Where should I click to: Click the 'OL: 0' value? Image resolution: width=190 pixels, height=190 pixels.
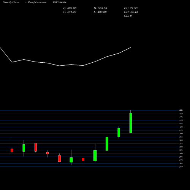(x=128, y=16)
